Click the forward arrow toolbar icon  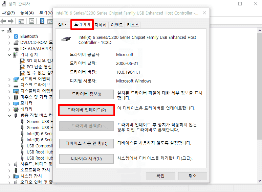pyautogui.click(x=11, y=21)
